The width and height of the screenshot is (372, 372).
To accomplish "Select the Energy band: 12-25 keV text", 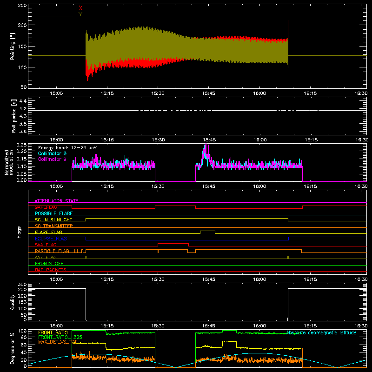I will [67, 148].
